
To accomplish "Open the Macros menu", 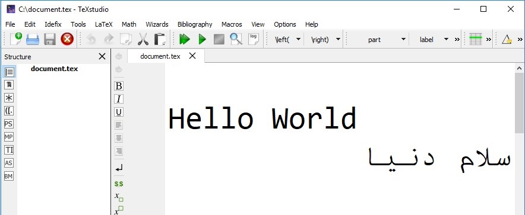I will (x=232, y=24).
